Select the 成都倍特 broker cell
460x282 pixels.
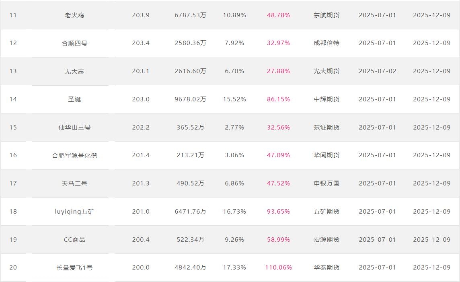coord(327,43)
